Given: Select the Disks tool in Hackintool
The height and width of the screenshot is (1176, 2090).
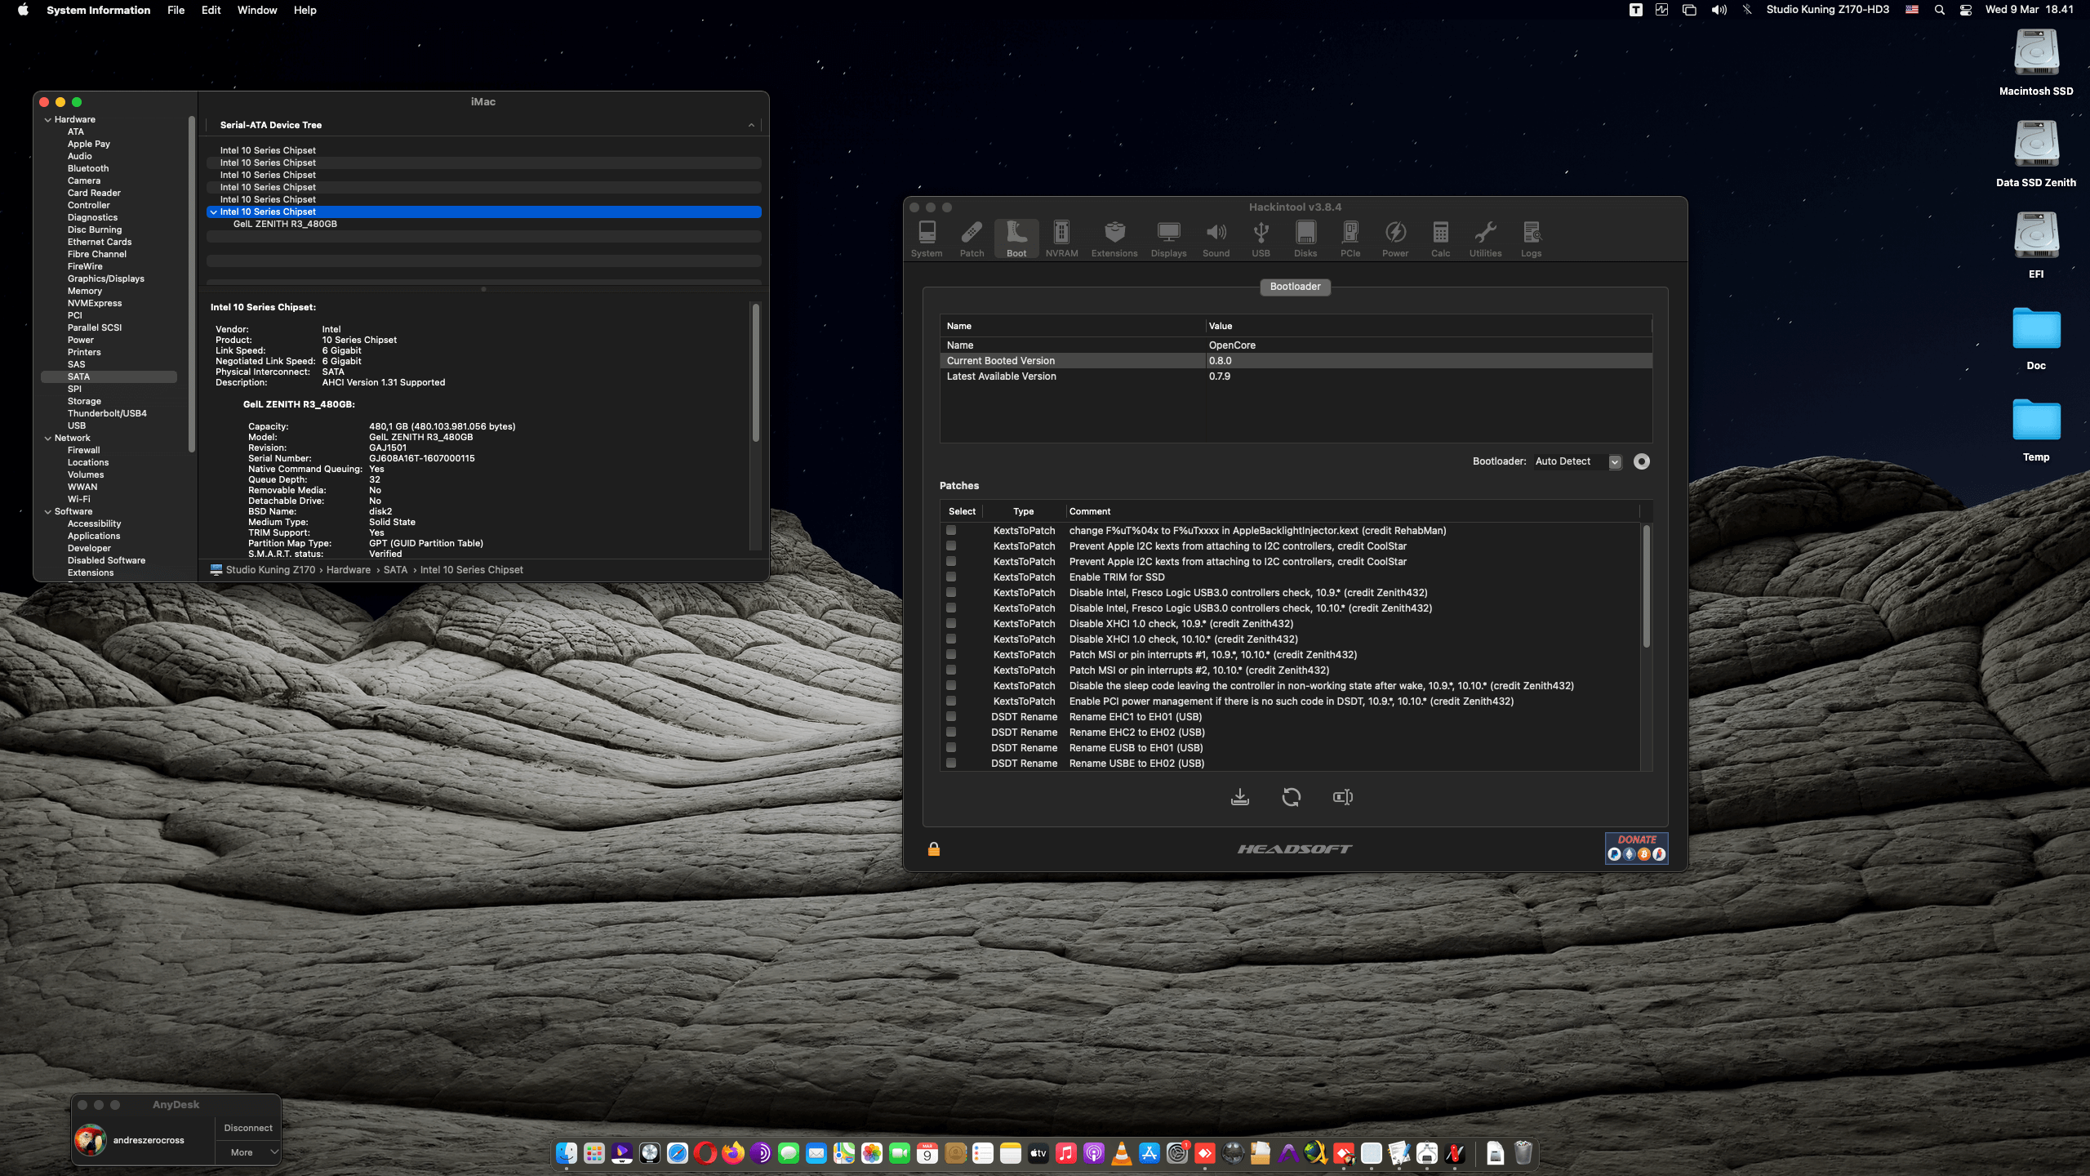Looking at the screenshot, I should [x=1305, y=237].
